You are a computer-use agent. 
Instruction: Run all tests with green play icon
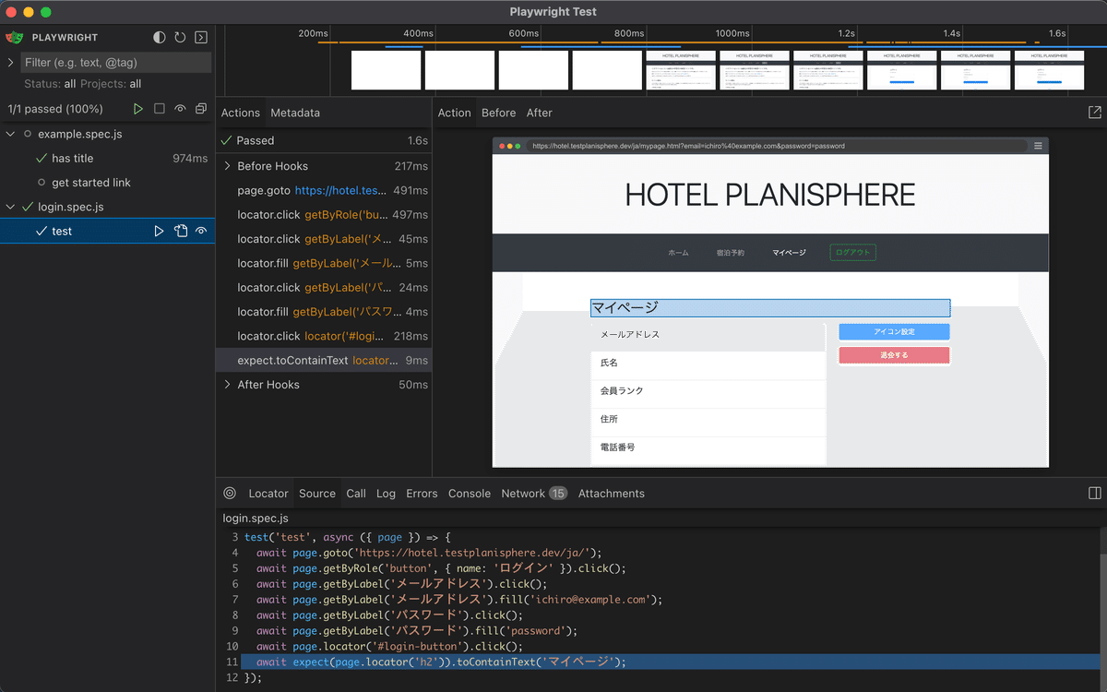138,109
